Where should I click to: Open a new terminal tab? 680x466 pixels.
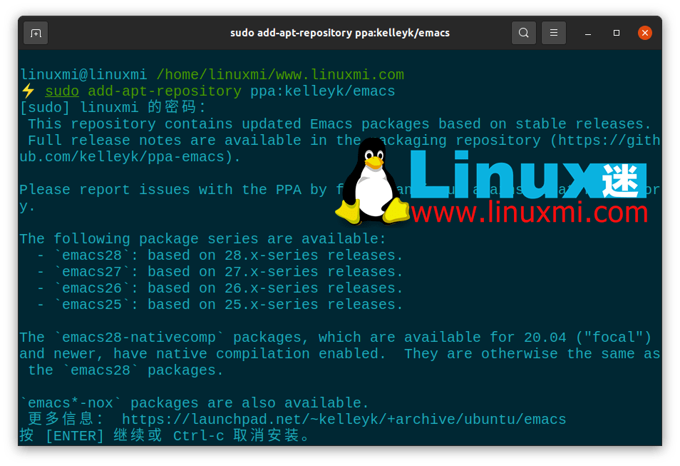(36, 33)
